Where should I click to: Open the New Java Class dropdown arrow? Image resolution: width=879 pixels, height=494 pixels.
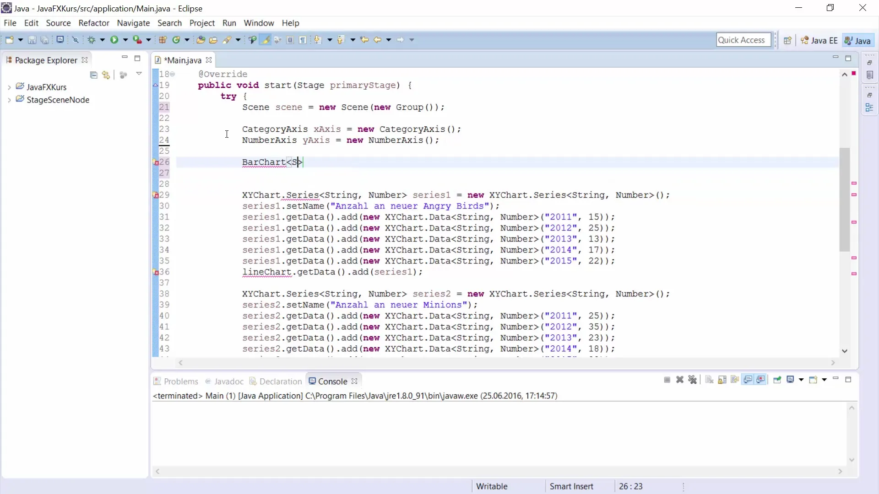(x=187, y=40)
